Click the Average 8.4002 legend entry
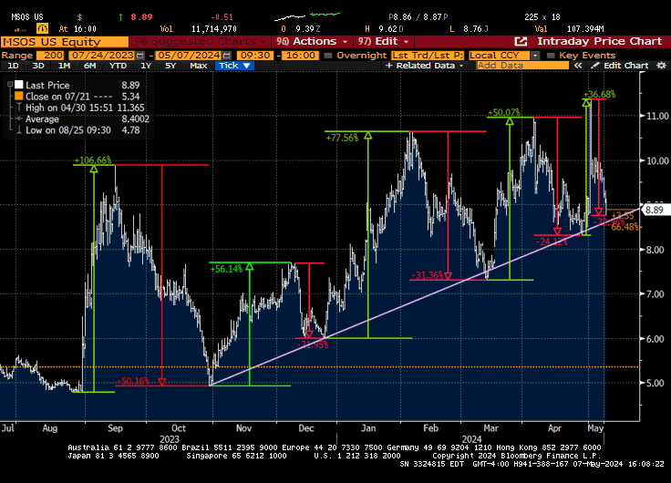This screenshot has height=483, width=671. point(88,119)
